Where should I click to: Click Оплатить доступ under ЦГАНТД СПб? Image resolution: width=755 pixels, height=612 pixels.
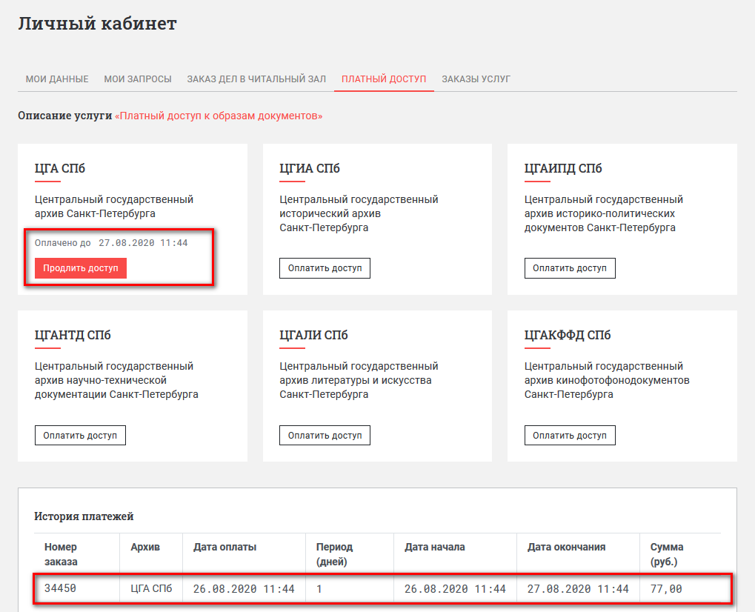point(80,435)
